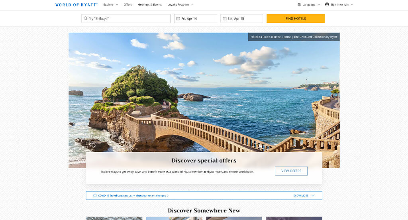Viewport: 408px width, 220px height.
Task: Open the Language dropdown arrow
Action: pos(318,5)
